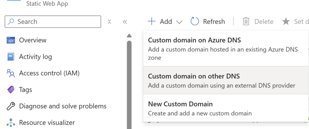
Task: Select New Custom Domain option
Action: 226,108
